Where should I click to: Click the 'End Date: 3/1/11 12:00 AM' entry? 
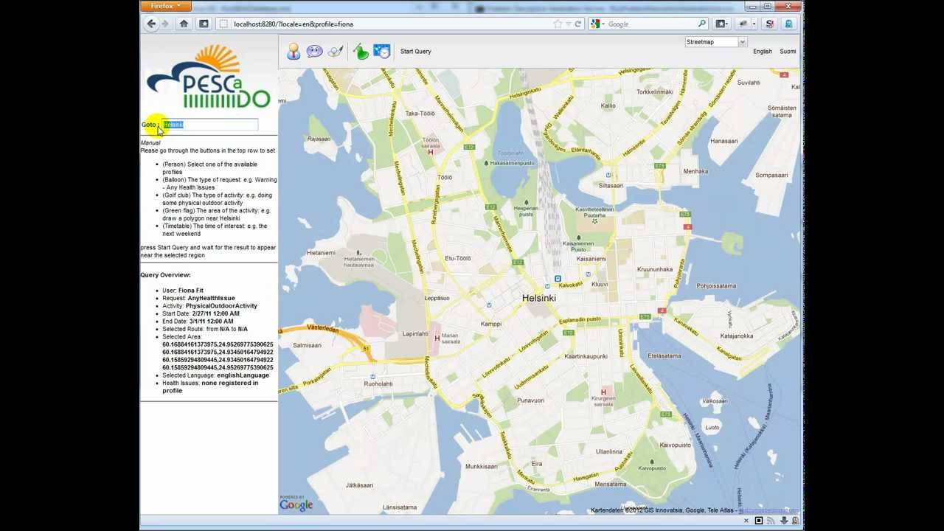pos(198,322)
